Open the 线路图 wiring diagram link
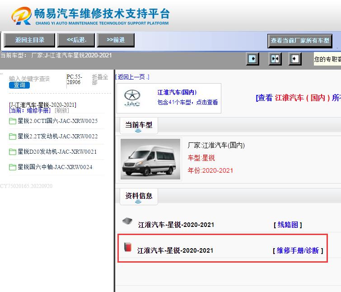 288,225
